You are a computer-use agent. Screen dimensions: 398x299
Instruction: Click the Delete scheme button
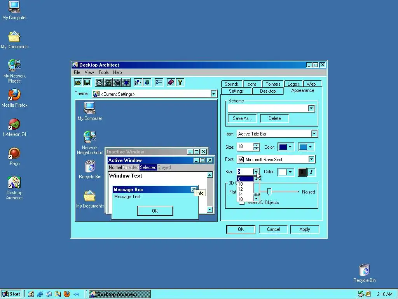coord(275,118)
